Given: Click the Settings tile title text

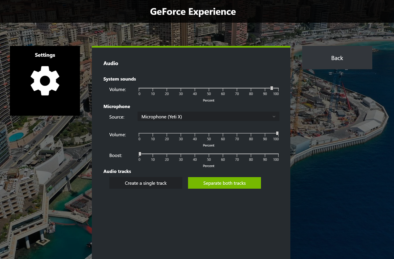Looking at the screenshot, I should [x=45, y=55].
